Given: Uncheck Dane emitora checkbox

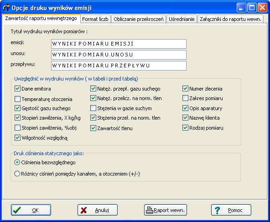Looking at the screenshot, I should point(18,89).
